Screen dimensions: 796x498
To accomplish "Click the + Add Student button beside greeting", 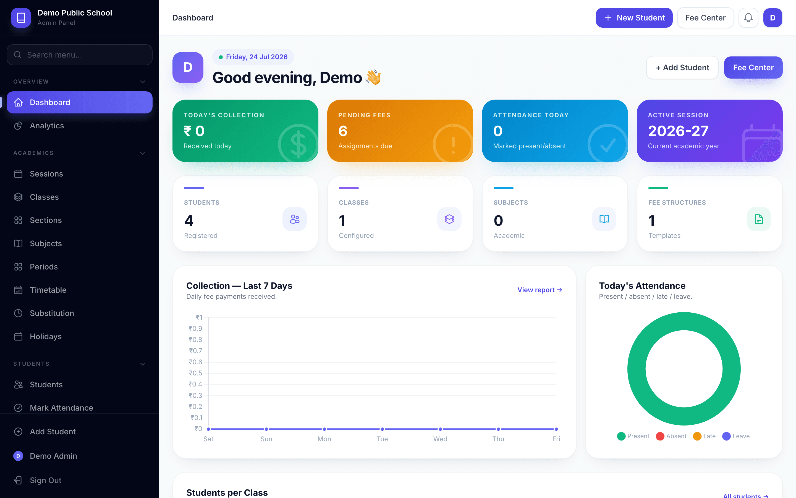I will pos(682,68).
